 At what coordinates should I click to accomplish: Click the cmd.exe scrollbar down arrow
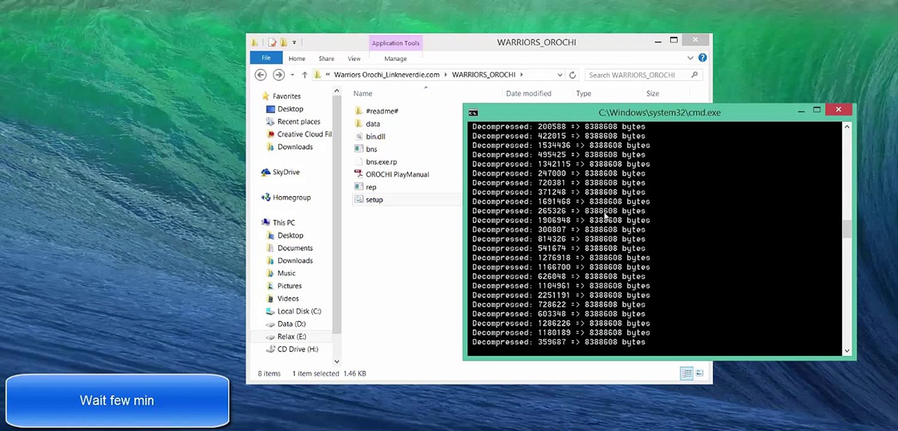[x=847, y=351]
